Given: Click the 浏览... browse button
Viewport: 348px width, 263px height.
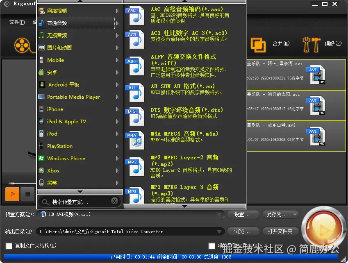Looking at the screenshot, I should tap(243, 231).
